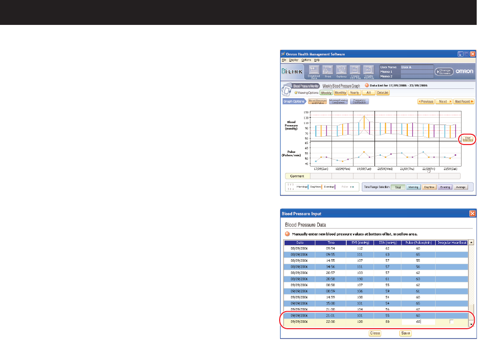Click the 23/09(Sat) date label on graph

click(450, 169)
